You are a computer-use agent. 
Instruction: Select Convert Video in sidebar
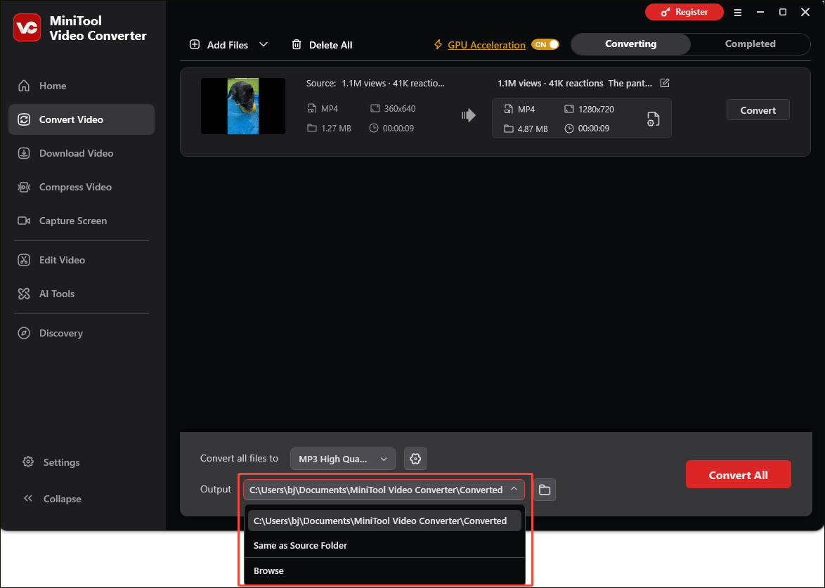82,119
